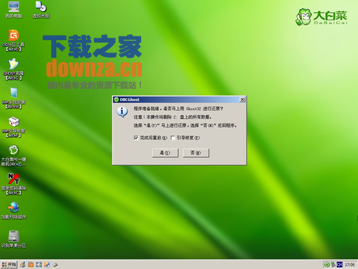Image resolution: width=358 pixels, height=269 pixels.
Task: Click the orange folder quick launch icon
Action: point(30,264)
